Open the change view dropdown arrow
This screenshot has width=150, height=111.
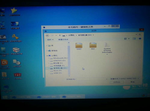pyautogui.click(x=129, y=39)
